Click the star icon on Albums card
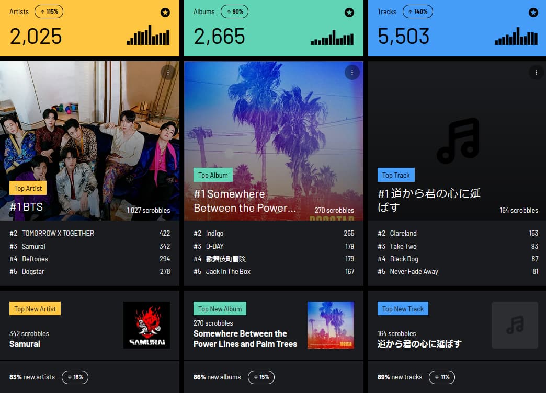The image size is (546, 393). pos(349,13)
